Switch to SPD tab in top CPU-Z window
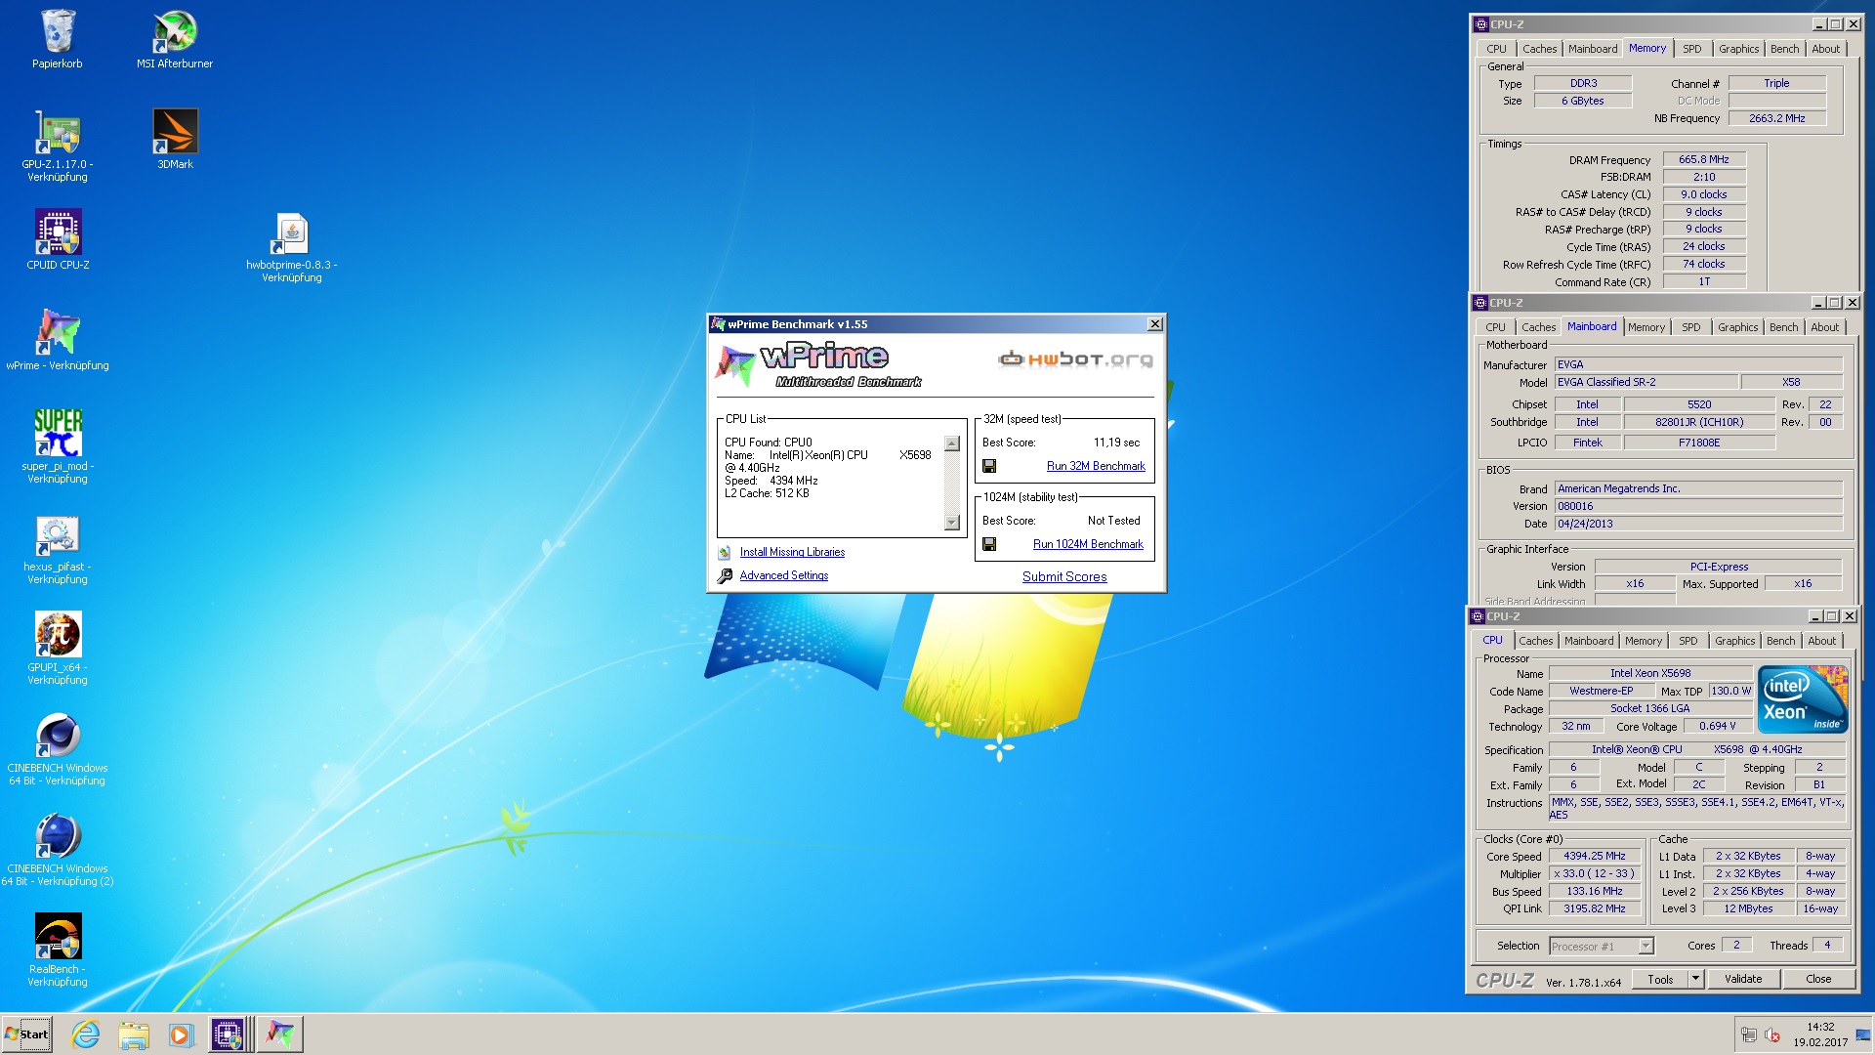 coord(1692,49)
